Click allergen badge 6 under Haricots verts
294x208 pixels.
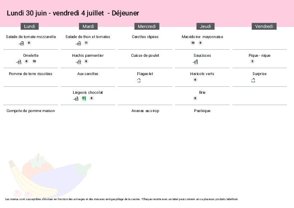click(x=195, y=80)
